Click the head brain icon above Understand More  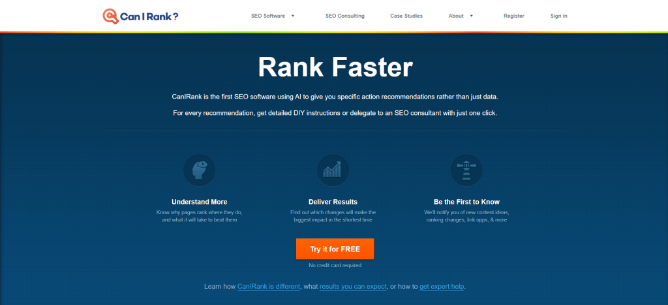pos(200,170)
